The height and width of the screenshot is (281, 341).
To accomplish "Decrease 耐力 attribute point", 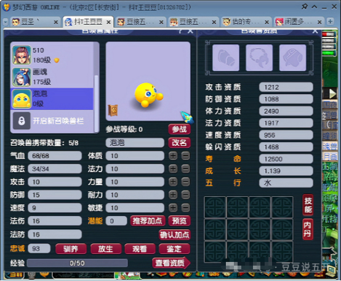I will 185,195.
